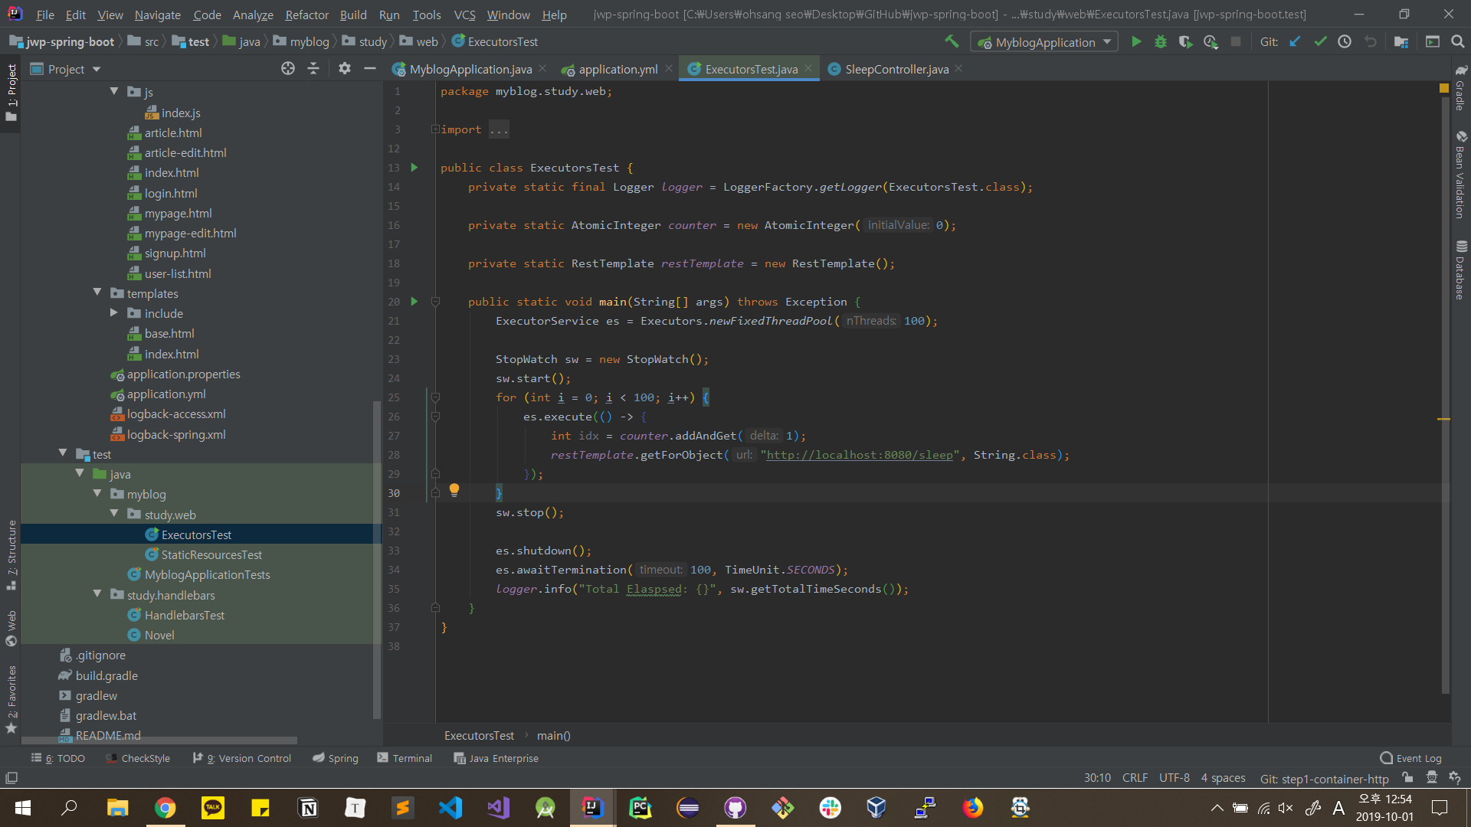Collapse the templates folder
Viewport: 1471px width, 827px height.
(x=97, y=293)
